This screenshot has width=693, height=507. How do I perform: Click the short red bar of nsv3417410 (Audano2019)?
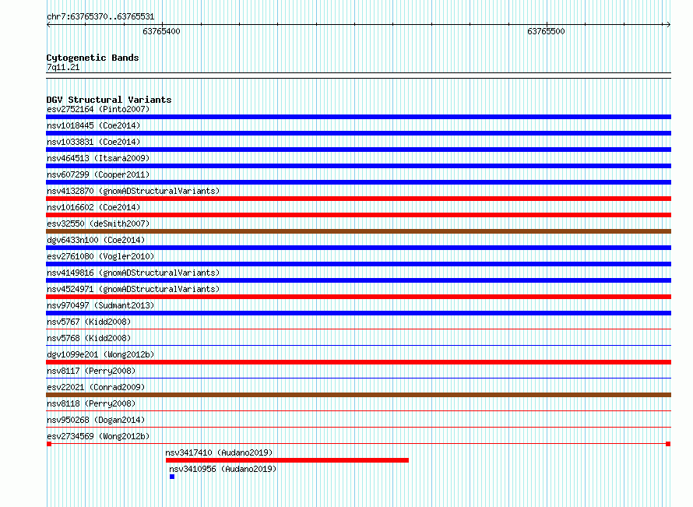(x=287, y=460)
